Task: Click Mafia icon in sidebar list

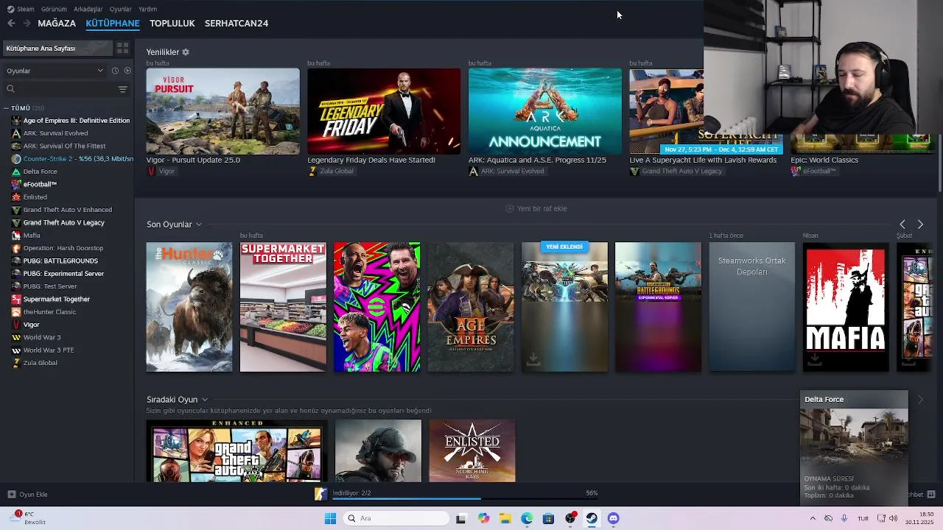Action: point(16,236)
